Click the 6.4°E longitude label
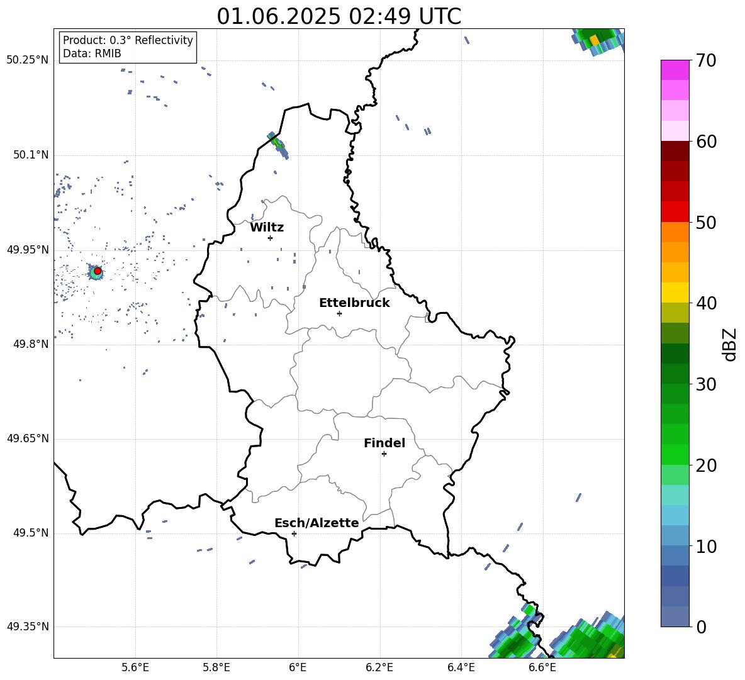 (x=461, y=668)
